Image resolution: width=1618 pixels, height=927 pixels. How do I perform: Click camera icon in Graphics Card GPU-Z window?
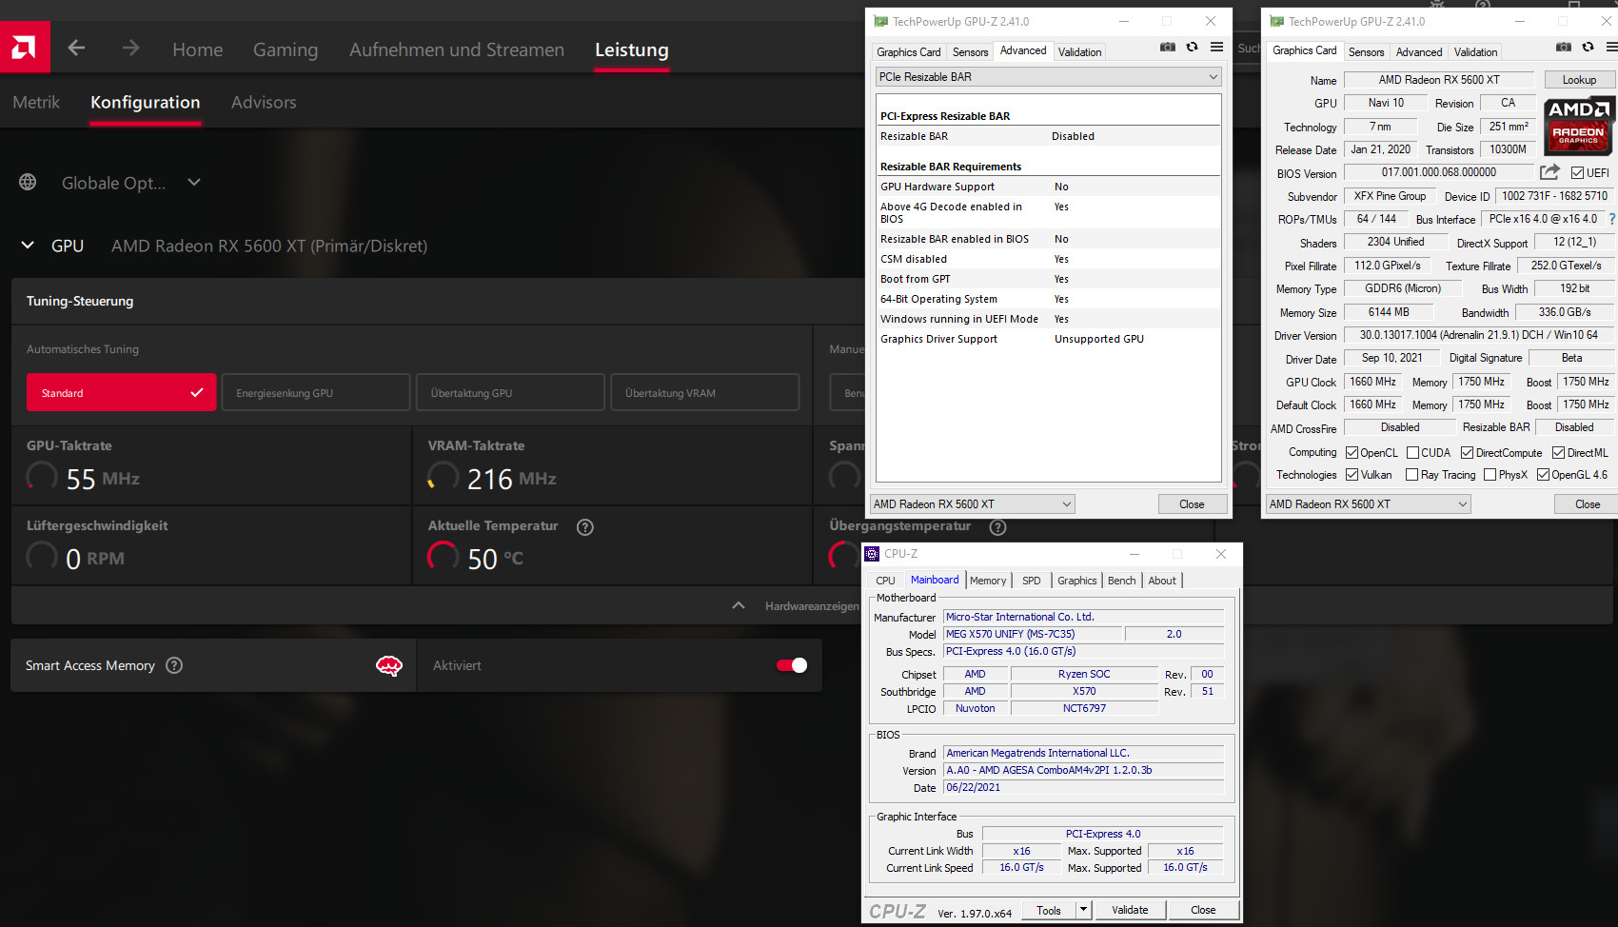click(x=1564, y=47)
